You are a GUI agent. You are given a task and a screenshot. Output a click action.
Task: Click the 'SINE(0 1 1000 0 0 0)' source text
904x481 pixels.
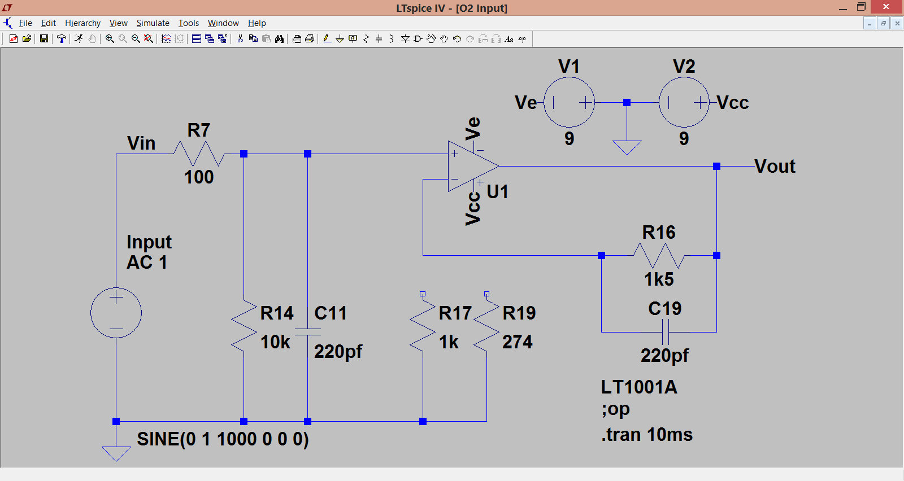(223, 439)
